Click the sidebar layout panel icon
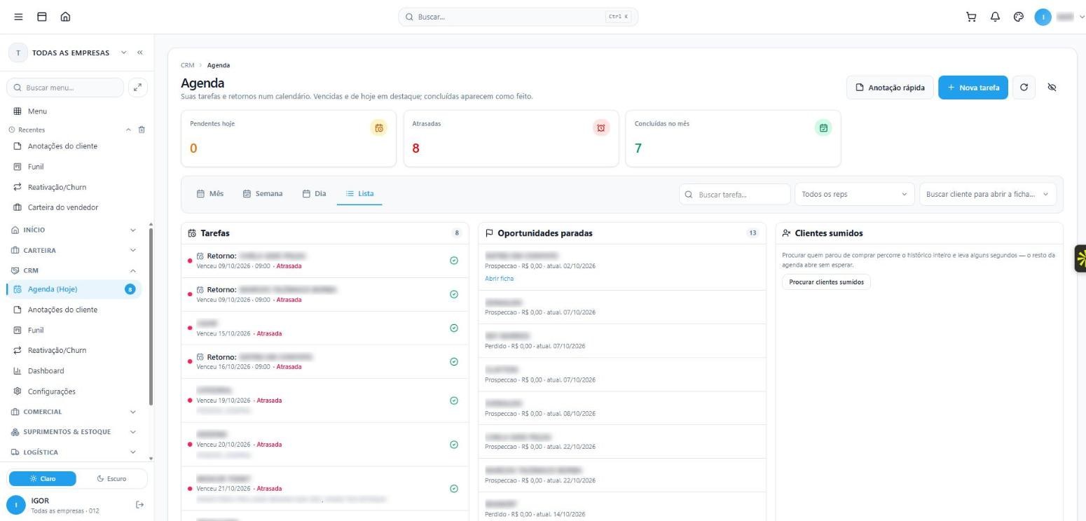 pyautogui.click(x=42, y=17)
